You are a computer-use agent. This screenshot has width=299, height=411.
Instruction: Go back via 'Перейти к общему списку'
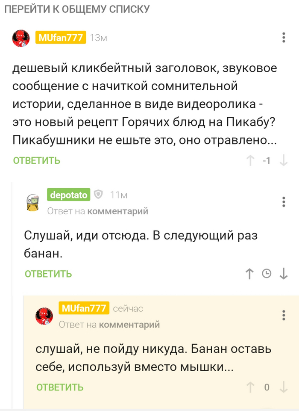(x=77, y=9)
